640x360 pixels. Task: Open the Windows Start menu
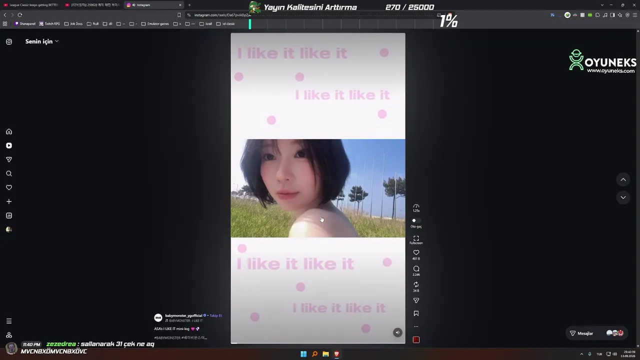(303, 354)
